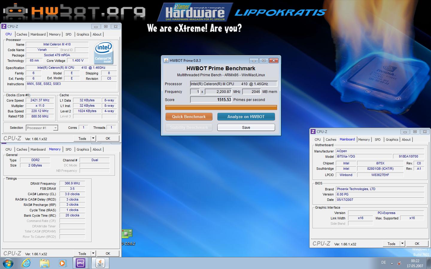Click Code Name value Yonah
The width and height of the screenshot is (431, 269).
tap(42, 50)
